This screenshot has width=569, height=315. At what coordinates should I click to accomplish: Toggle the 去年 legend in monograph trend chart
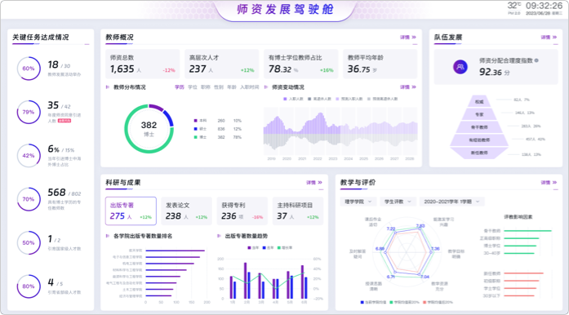(268, 247)
